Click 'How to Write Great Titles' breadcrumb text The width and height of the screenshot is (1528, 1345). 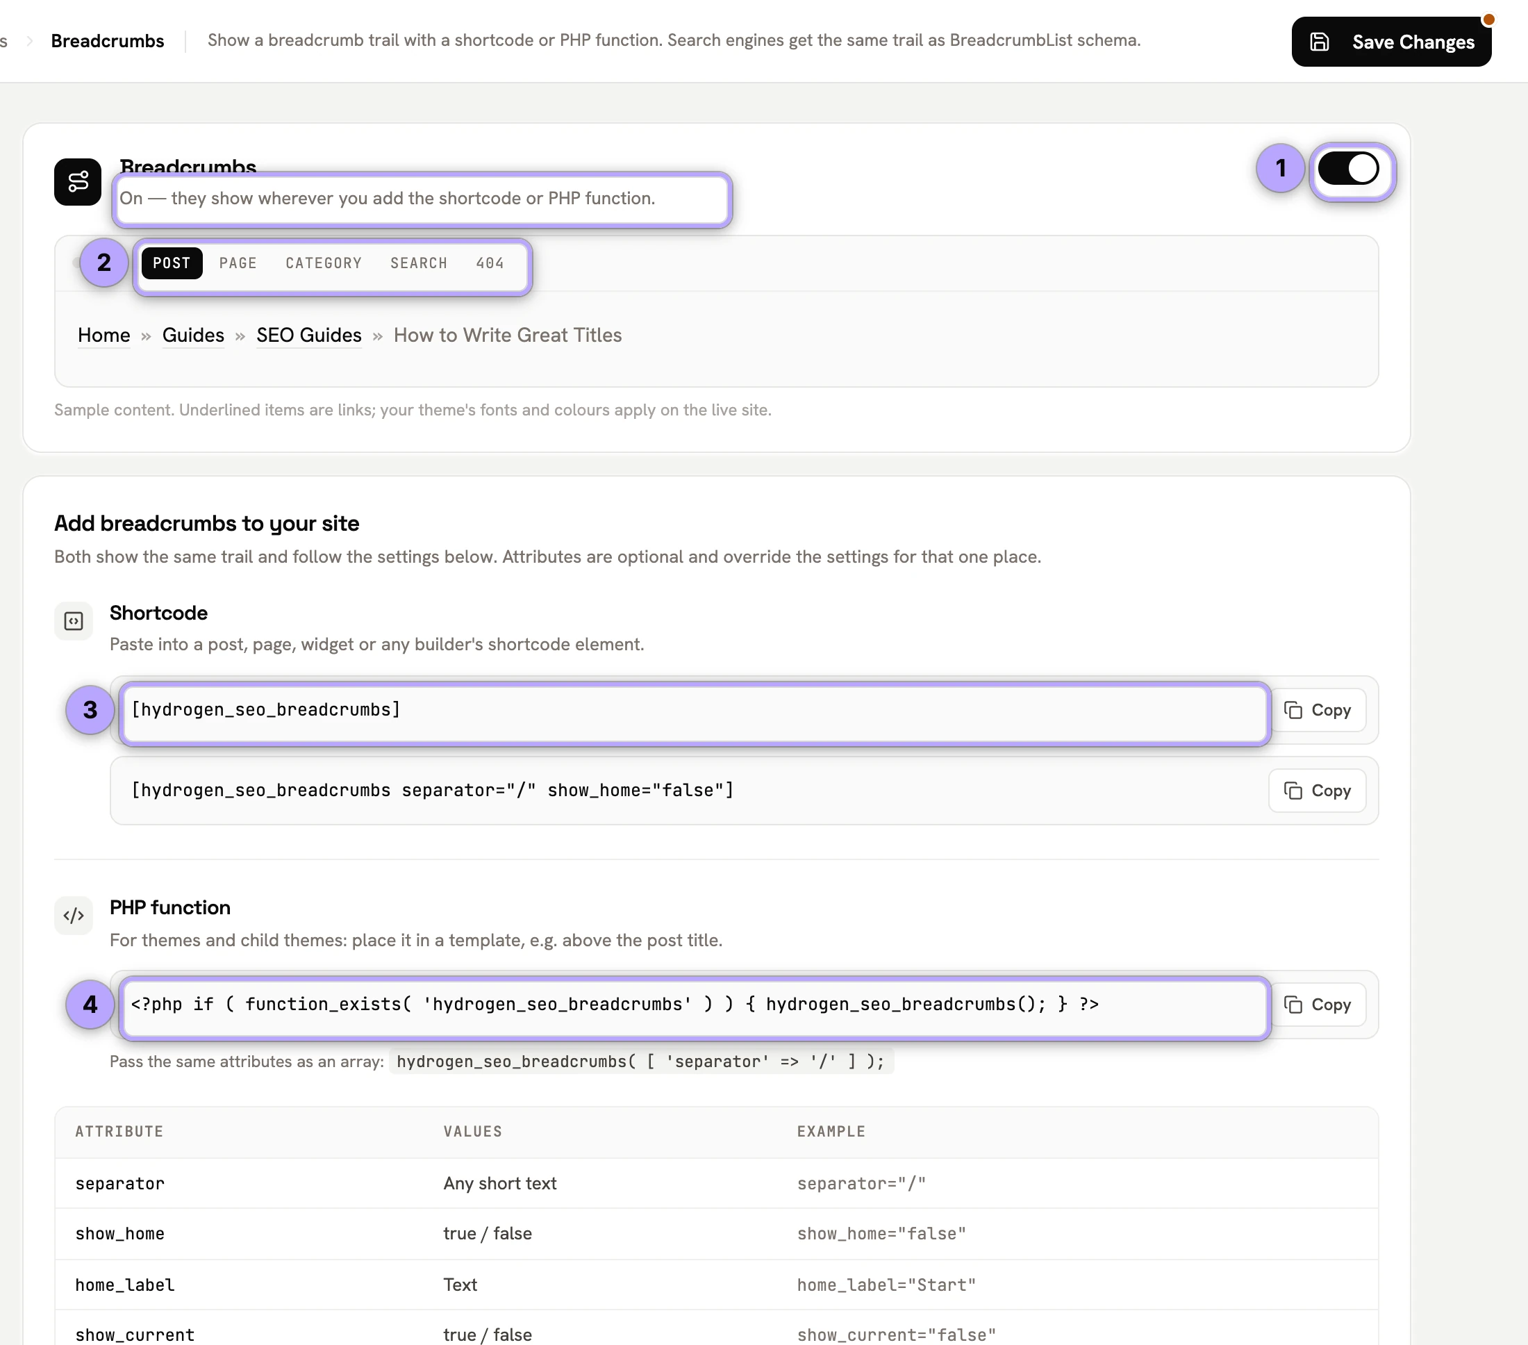[x=508, y=336]
